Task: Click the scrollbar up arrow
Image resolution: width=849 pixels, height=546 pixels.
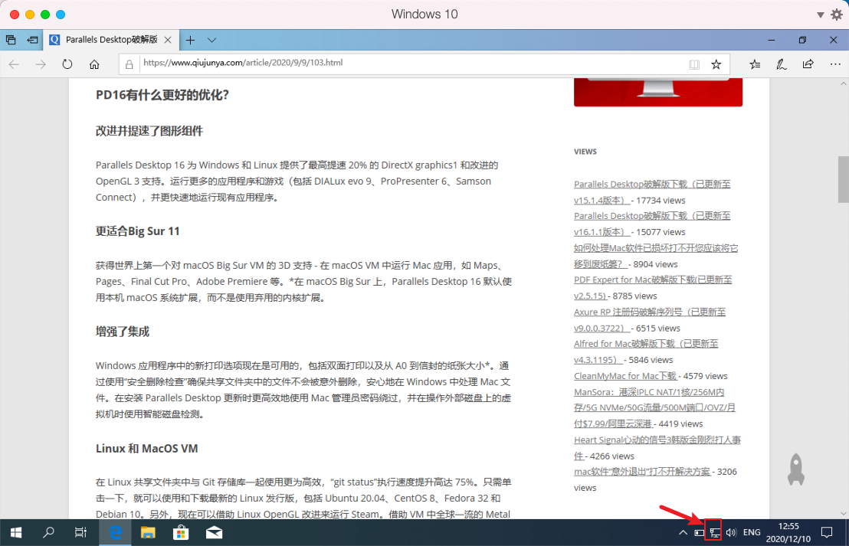Action: pos(843,84)
